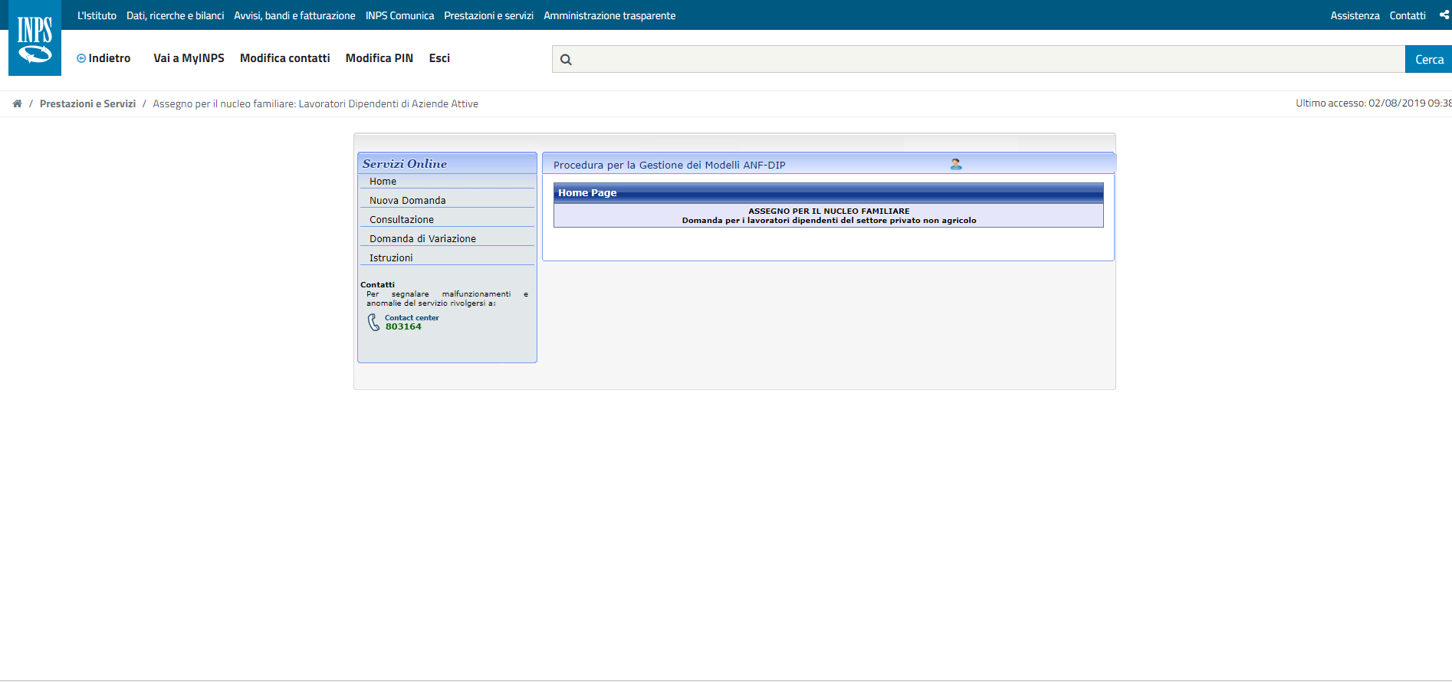
Task: Go back with the Indietro button
Action: (x=103, y=58)
